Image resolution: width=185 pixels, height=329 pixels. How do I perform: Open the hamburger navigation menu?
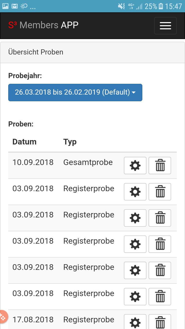tap(165, 26)
